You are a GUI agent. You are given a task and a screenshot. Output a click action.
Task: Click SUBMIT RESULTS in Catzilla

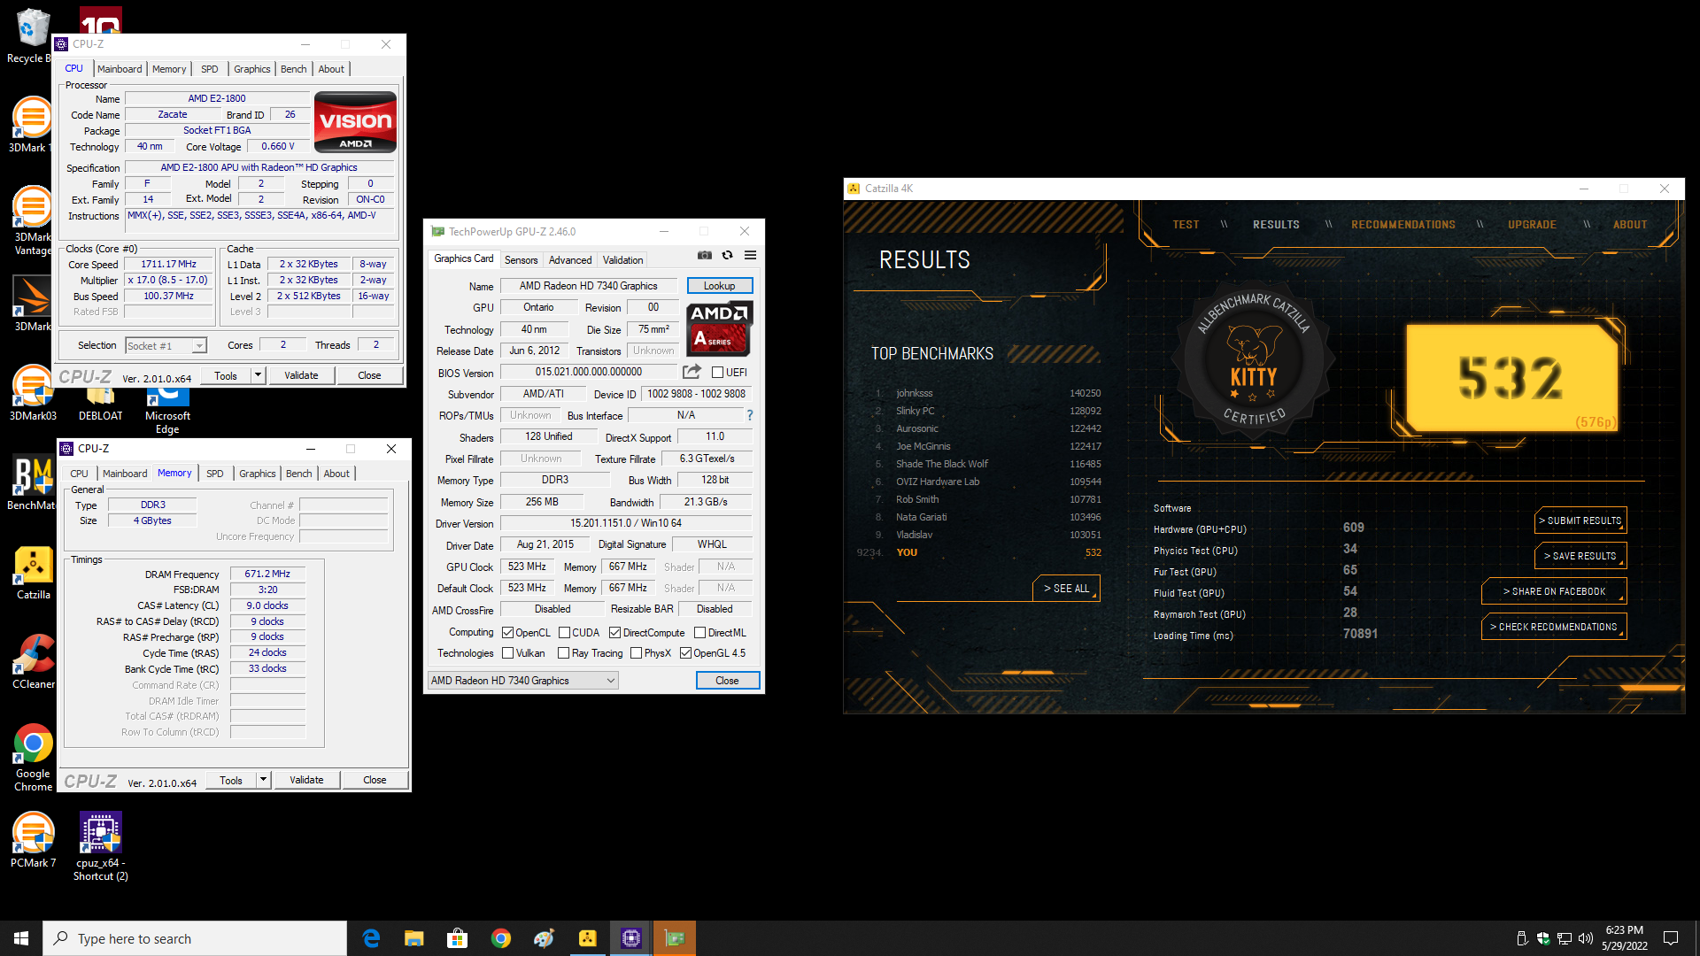1580,520
